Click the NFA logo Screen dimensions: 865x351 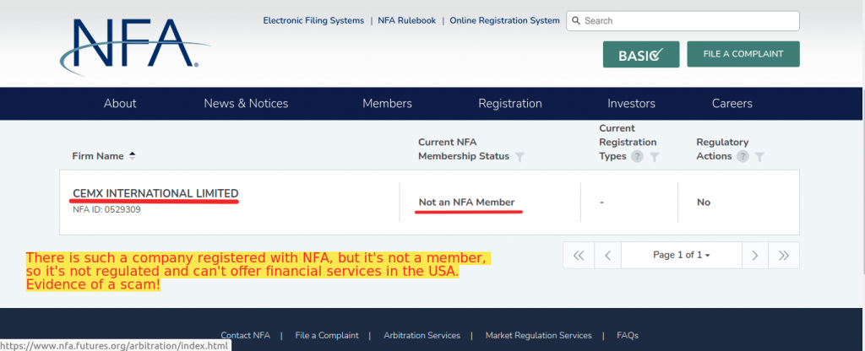click(134, 46)
